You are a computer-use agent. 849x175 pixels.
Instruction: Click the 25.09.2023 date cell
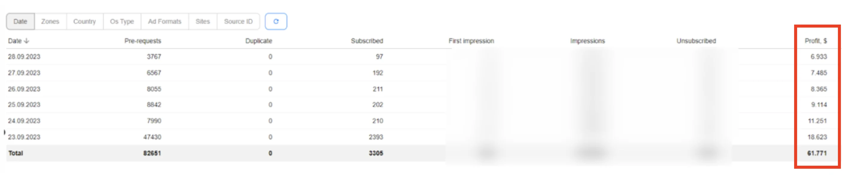[x=24, y=105]
